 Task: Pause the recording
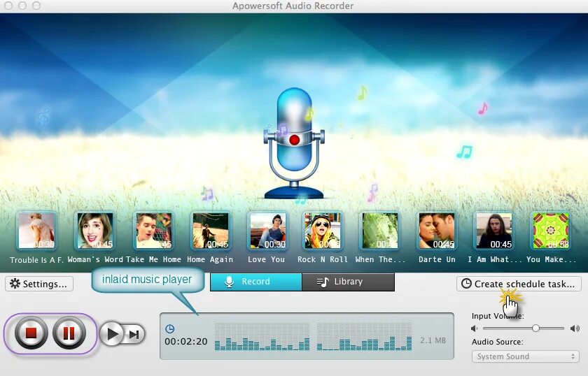69,333
